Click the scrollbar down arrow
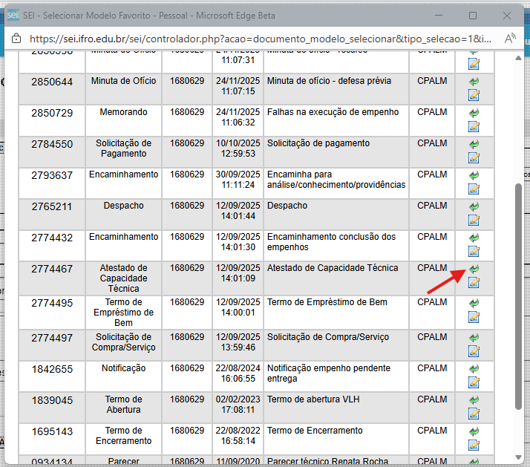530x467 pixels. click(517, 456)
